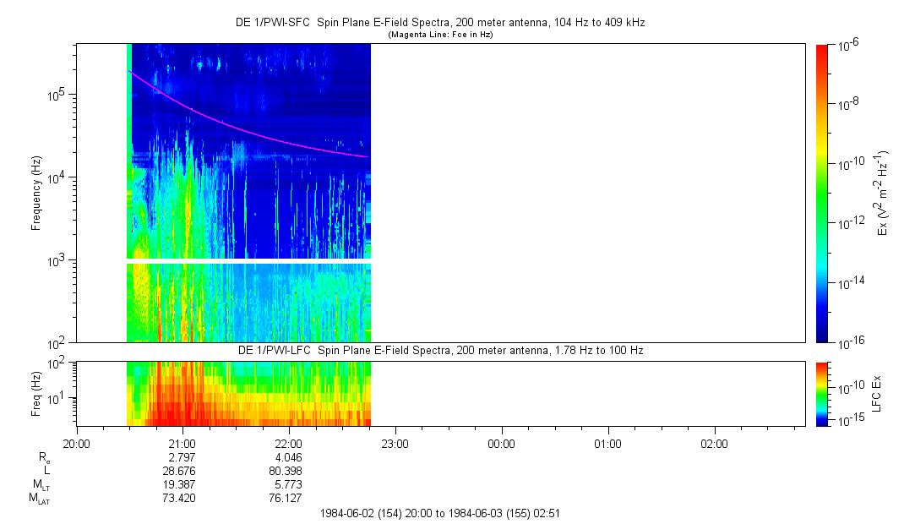Image resolution: width=915 pixels, height=524 pixels.
Task: Click the Ex color scale bar
Action: [x=822, y=193]
